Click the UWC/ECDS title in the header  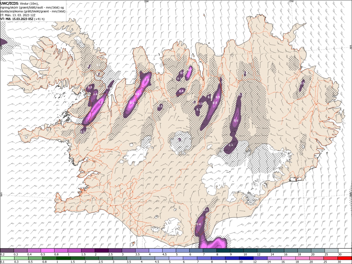[x=10, y=3]
